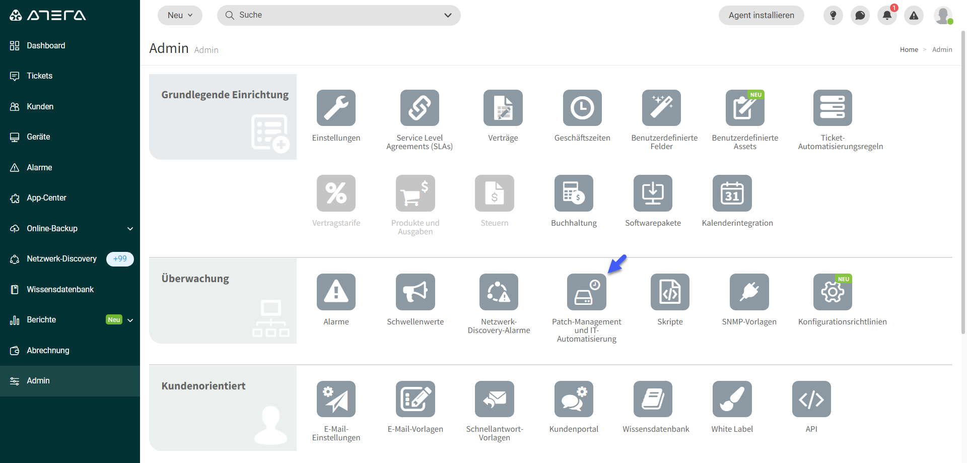Viewport: 967px width, 463px height.
Task: Click the Atera logo
Action: pyautogui.click(x=48, y=15)
